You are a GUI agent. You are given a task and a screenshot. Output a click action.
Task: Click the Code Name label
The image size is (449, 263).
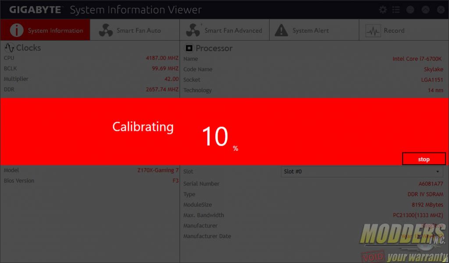tap(198, 70)
